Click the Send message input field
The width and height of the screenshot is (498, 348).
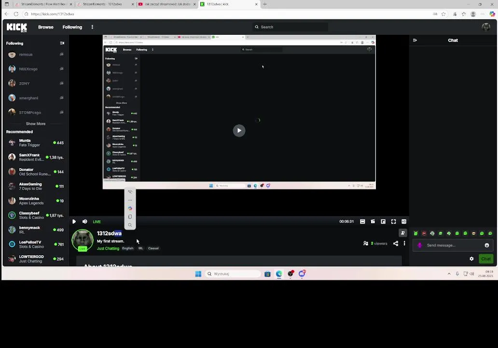pyautogui.click(x=454, y=245)
